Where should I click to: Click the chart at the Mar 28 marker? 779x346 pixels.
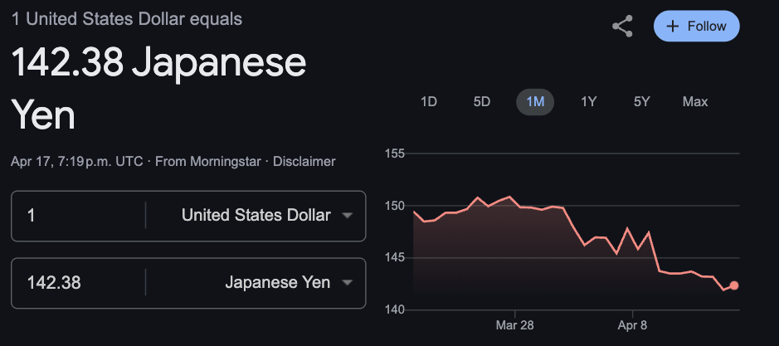click(x=514, y=202)
